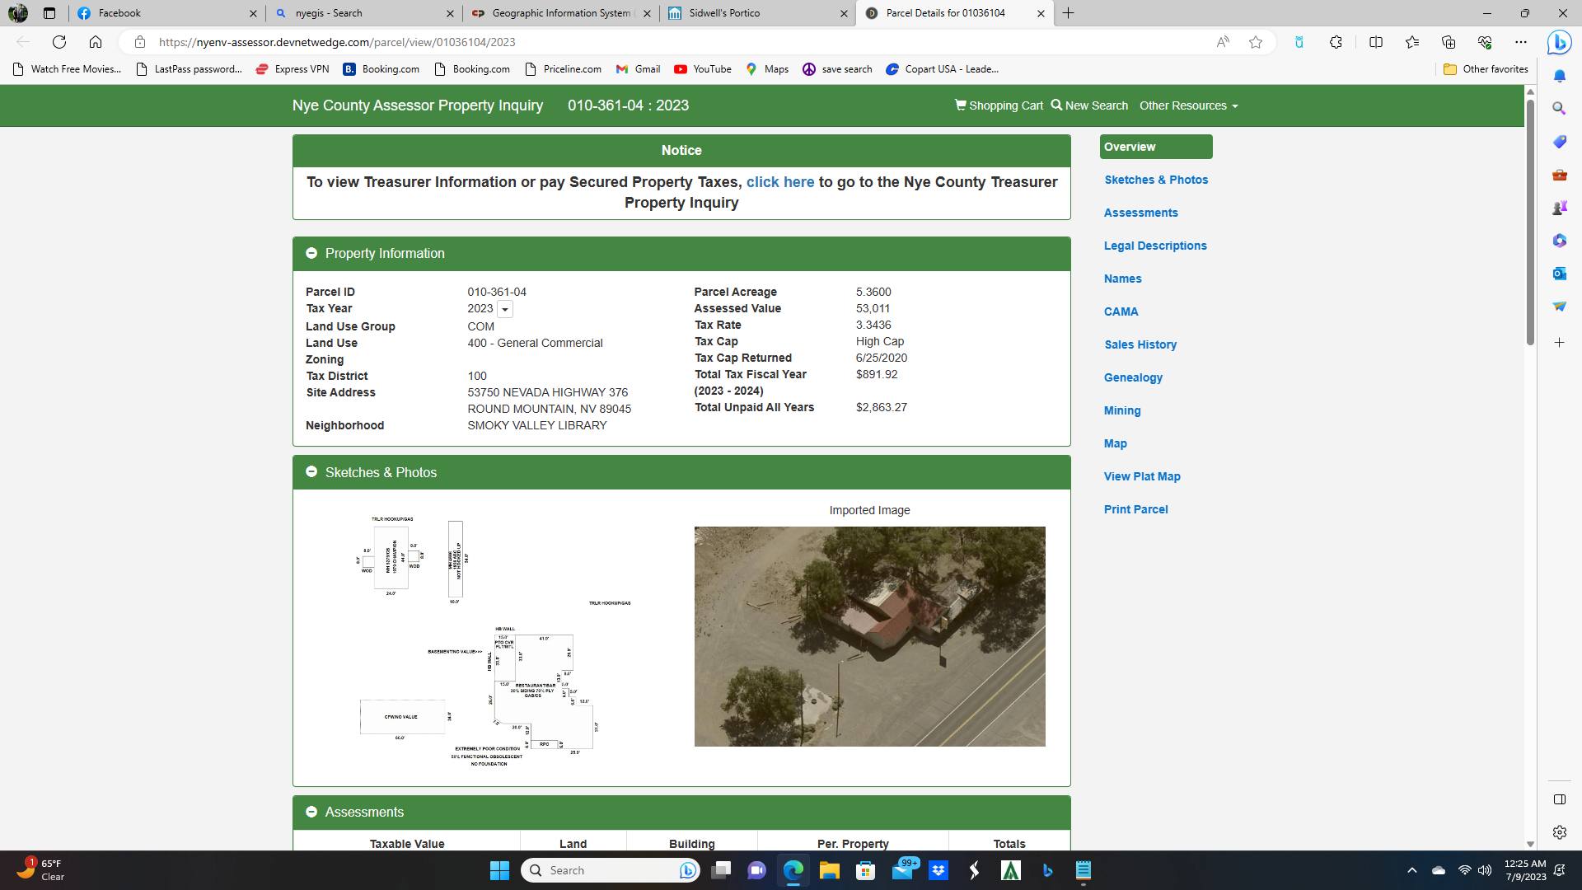This screenshot has height=890, width=1582.
Task: Toggle split screen view icon
Action: (1376, 42)
